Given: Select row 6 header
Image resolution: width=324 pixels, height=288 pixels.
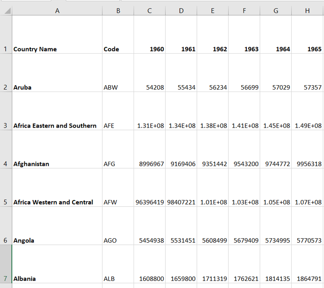Looking at the screenshot, I should pyautogui.click(x=6, y=226).
